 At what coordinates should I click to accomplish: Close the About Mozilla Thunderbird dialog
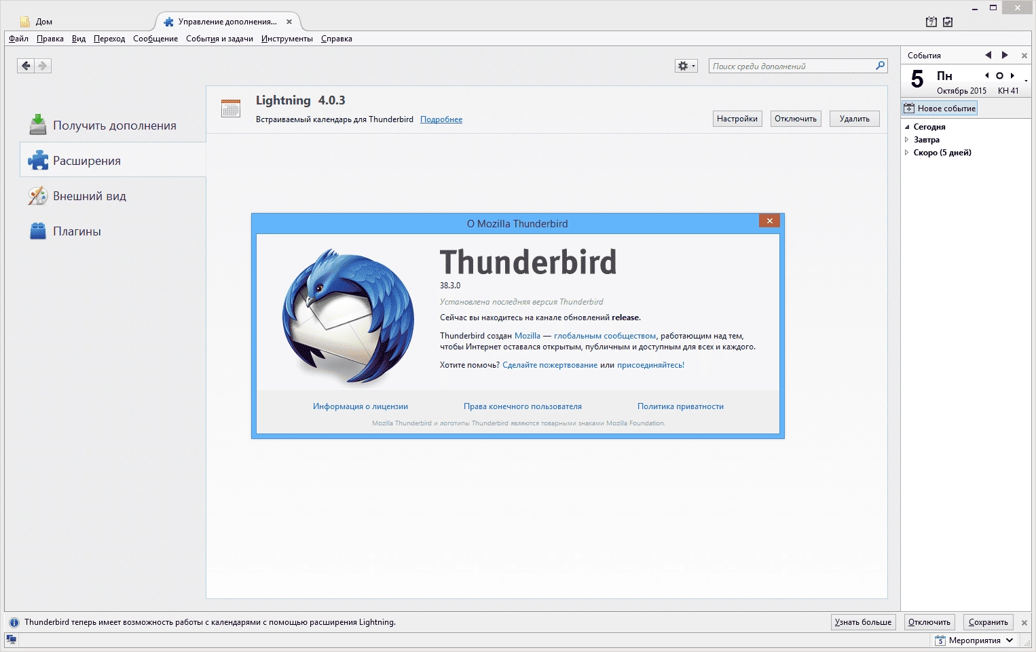(769, 220)
